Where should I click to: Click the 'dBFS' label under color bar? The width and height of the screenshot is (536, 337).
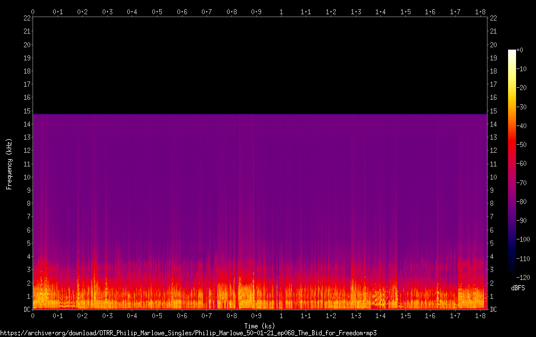(x=518, y=287)
